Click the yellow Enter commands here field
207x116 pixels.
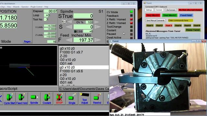[180, 21]
